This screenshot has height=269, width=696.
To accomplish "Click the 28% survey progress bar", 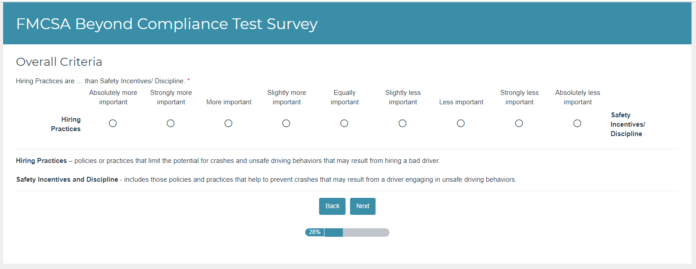I will click(x=347, y=232).
